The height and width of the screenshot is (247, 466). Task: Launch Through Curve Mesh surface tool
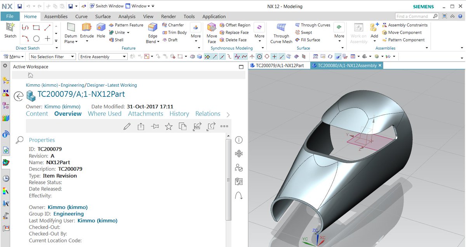click(281, 33)
